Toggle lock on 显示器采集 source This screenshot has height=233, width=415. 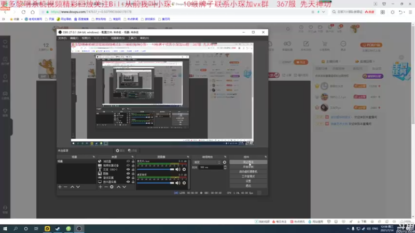click(x=133, y=182)
